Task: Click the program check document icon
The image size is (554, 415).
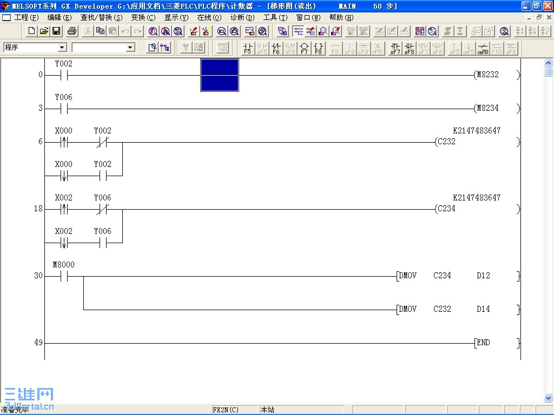Action: point(152,48)
